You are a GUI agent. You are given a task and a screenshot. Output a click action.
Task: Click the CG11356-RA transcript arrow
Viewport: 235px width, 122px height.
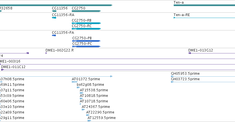54,18
